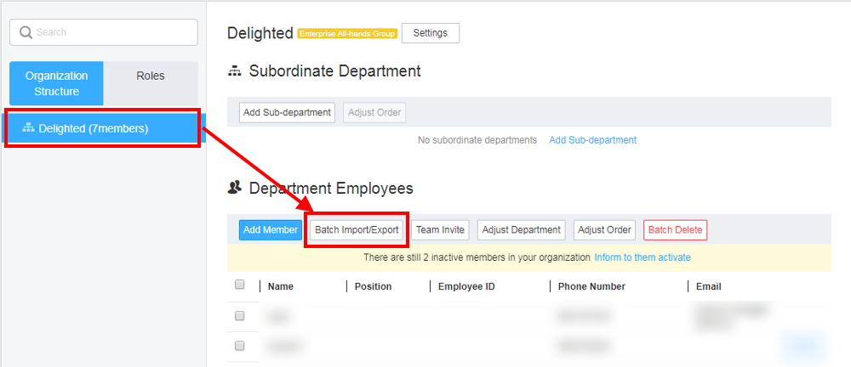Screen dimensions: 851x367
Task: Click the Phone Number column header
Action: (x=591, y=286)
